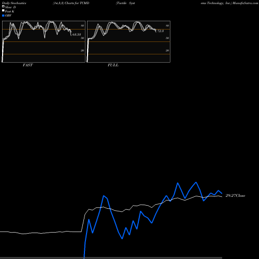The image size is (259, 259).
Task: Click the 29.27 Close price label
Action: pos(235,196)
